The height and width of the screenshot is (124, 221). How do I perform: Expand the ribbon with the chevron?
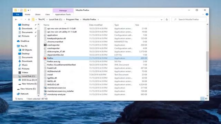point(203,14)
